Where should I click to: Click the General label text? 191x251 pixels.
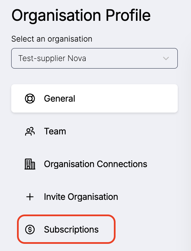click(x=59, y=99)
